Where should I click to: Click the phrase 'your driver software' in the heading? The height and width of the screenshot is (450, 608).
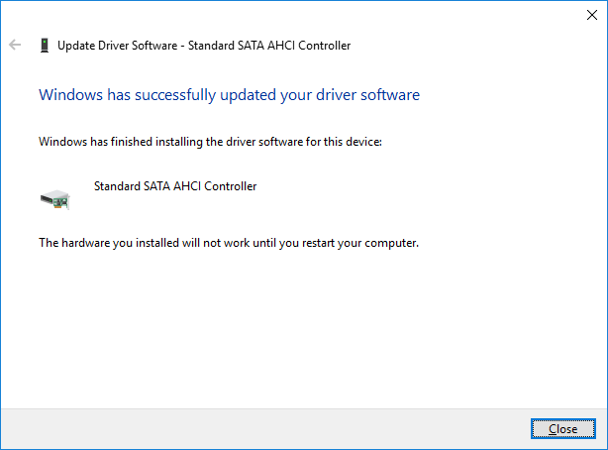tap(354, 95)
